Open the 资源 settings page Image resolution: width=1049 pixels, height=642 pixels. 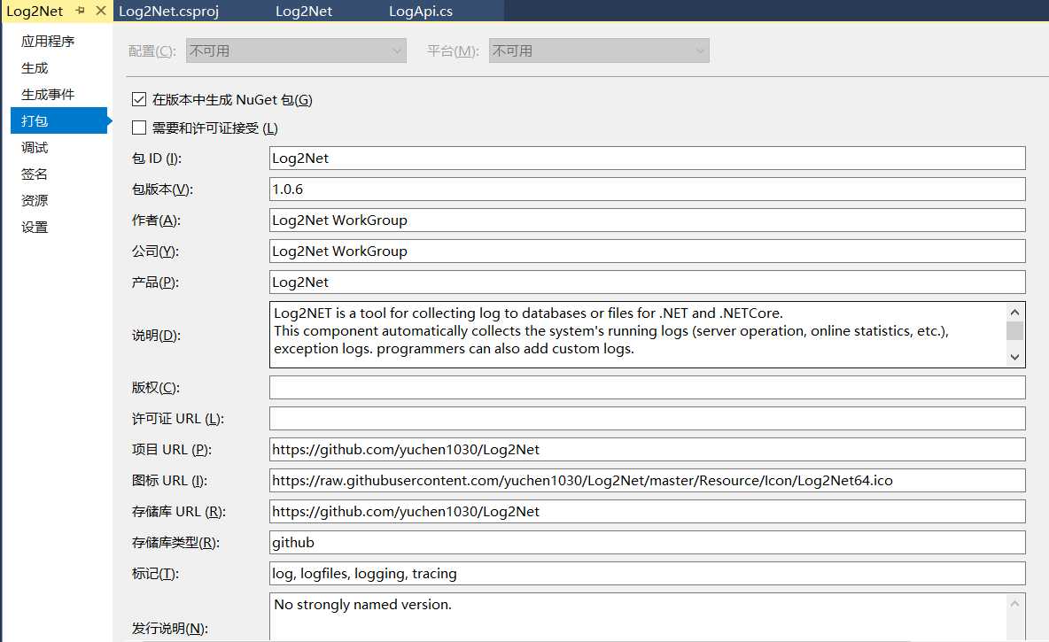click(x=35, y=201)
